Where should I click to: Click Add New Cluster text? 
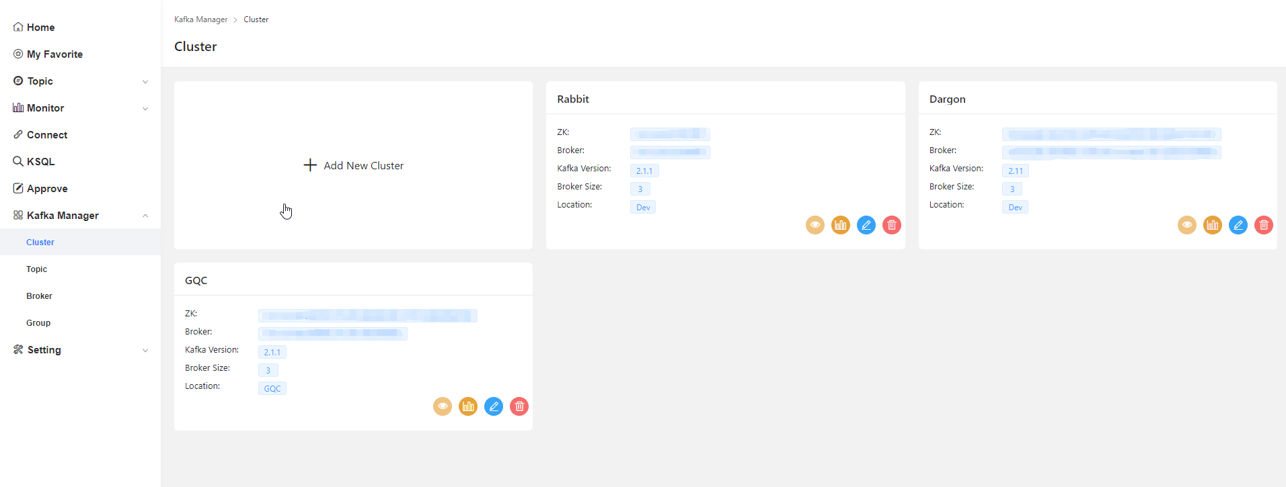[x=364, y=166]
